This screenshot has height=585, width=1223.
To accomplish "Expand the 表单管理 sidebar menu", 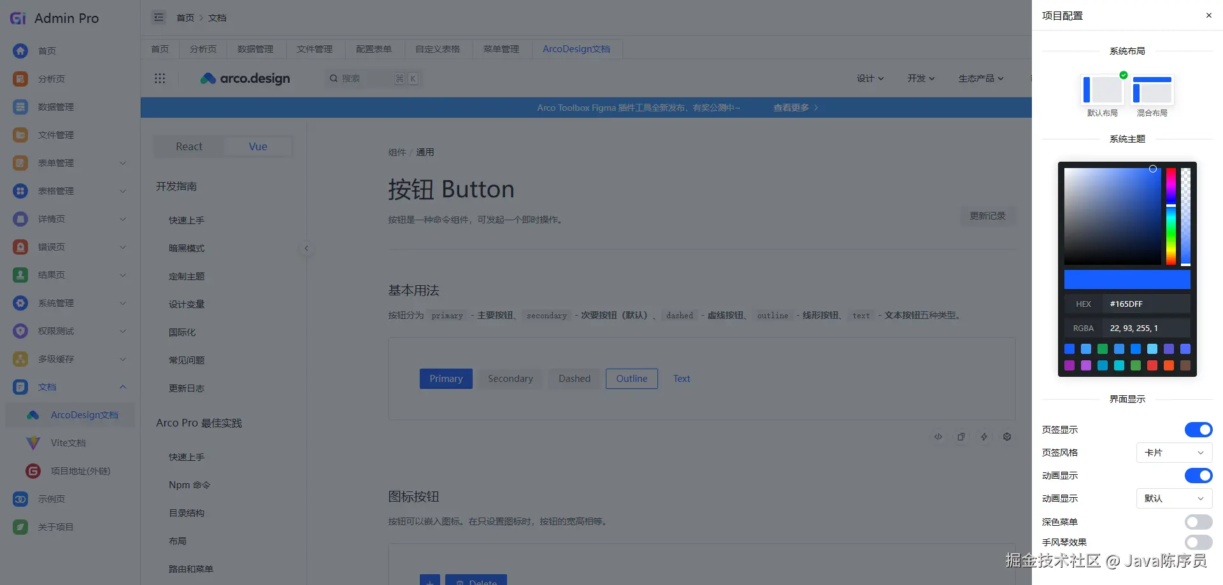I will click(x=123, y=163).
